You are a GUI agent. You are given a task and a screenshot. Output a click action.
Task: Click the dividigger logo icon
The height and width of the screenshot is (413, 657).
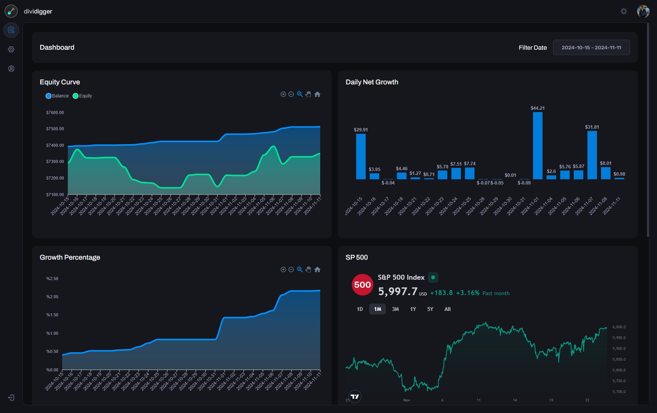[x=11, y=11]
